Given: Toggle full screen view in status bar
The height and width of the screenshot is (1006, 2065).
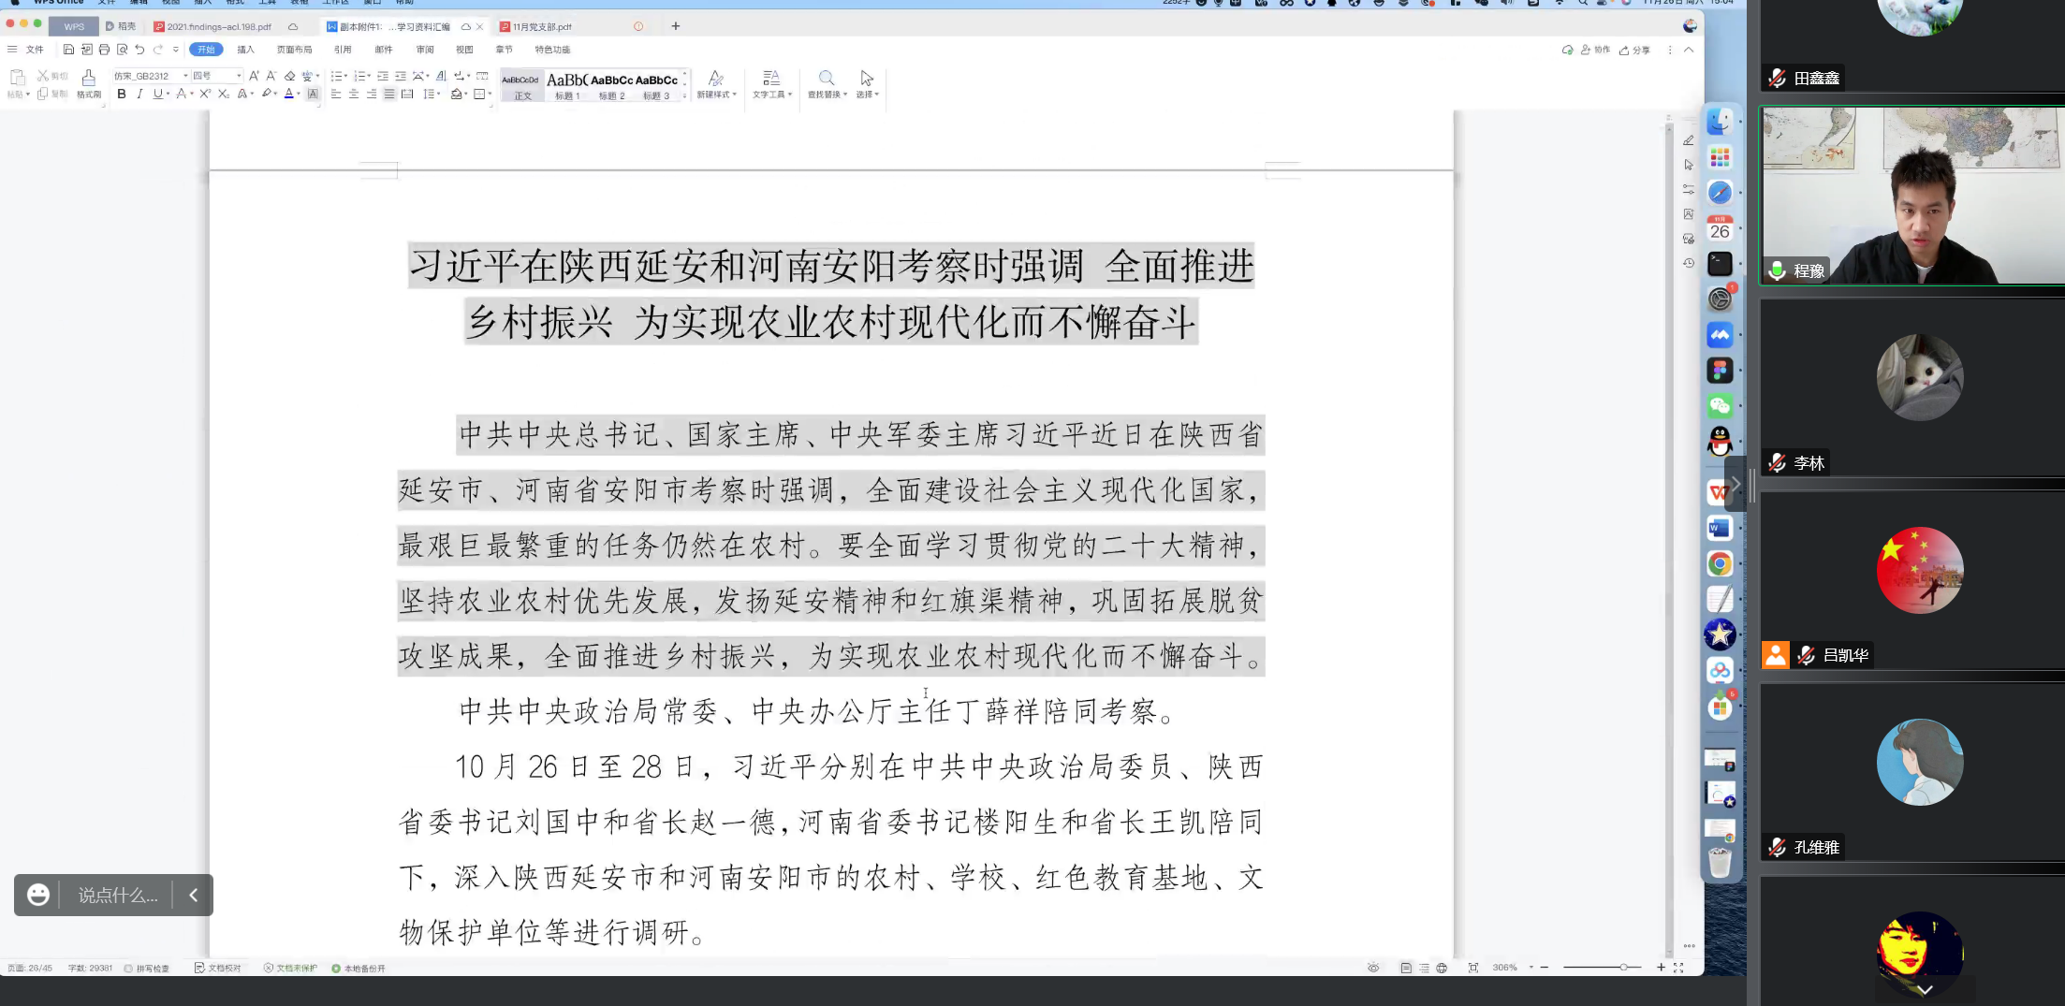Looking at the screenshot, I should (x=1678, y=968).
